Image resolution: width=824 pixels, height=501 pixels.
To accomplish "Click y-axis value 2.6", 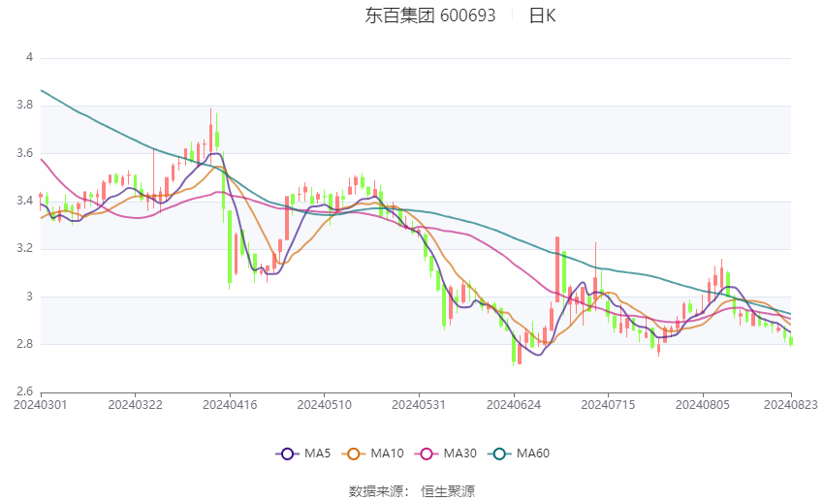I will (x=24, y=391).
